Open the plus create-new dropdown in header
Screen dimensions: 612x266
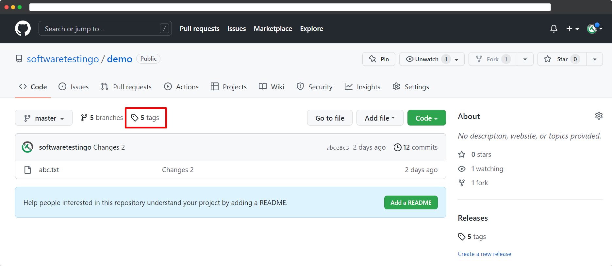coord(572,29)
